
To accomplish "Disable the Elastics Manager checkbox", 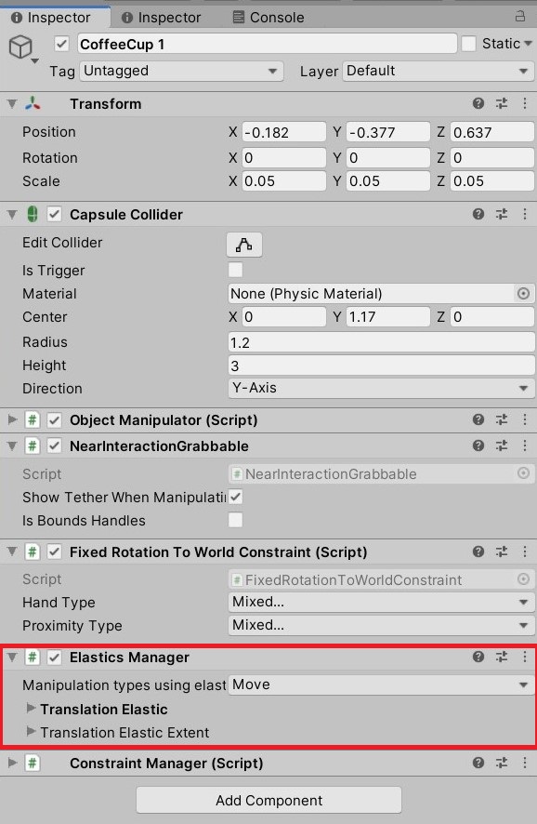I will click(54, 658).
